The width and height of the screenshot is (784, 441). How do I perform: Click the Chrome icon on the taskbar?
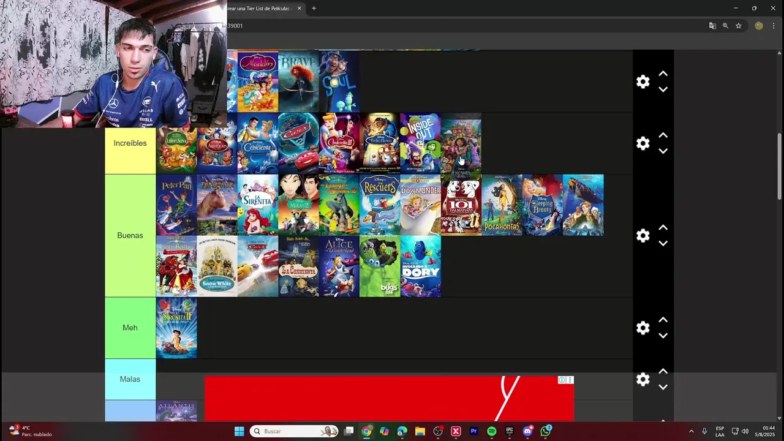click(x=366, y=431)
